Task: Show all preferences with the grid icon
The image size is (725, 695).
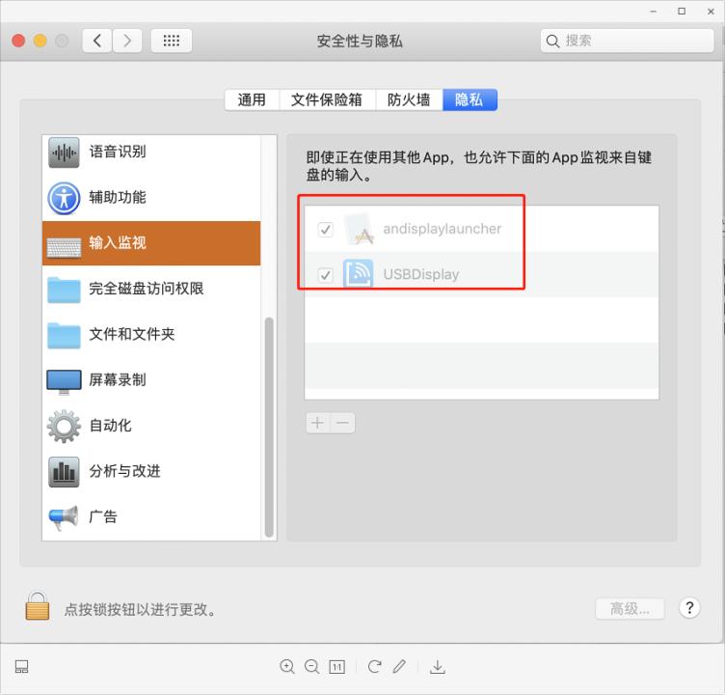Action: 172,41
